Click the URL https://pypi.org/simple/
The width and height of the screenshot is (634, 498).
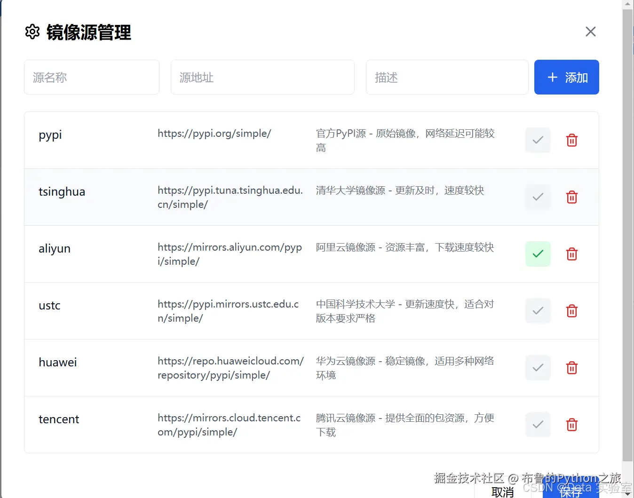click(x=214, y=134)
